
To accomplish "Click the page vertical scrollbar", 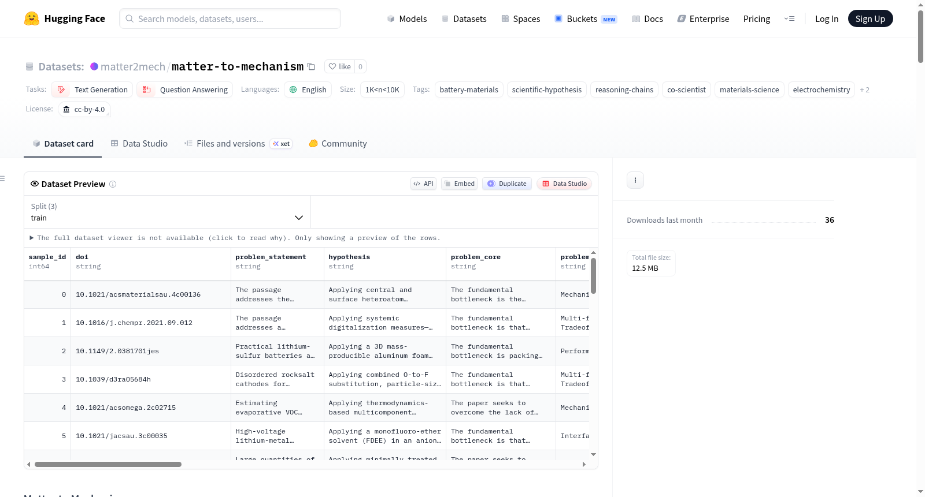I will click(x=920, y=36).
